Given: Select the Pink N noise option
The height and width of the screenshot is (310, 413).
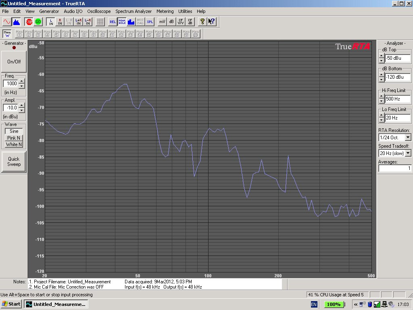Looking at the screenshot, I should pyautogui.click(x=14, y=138).
